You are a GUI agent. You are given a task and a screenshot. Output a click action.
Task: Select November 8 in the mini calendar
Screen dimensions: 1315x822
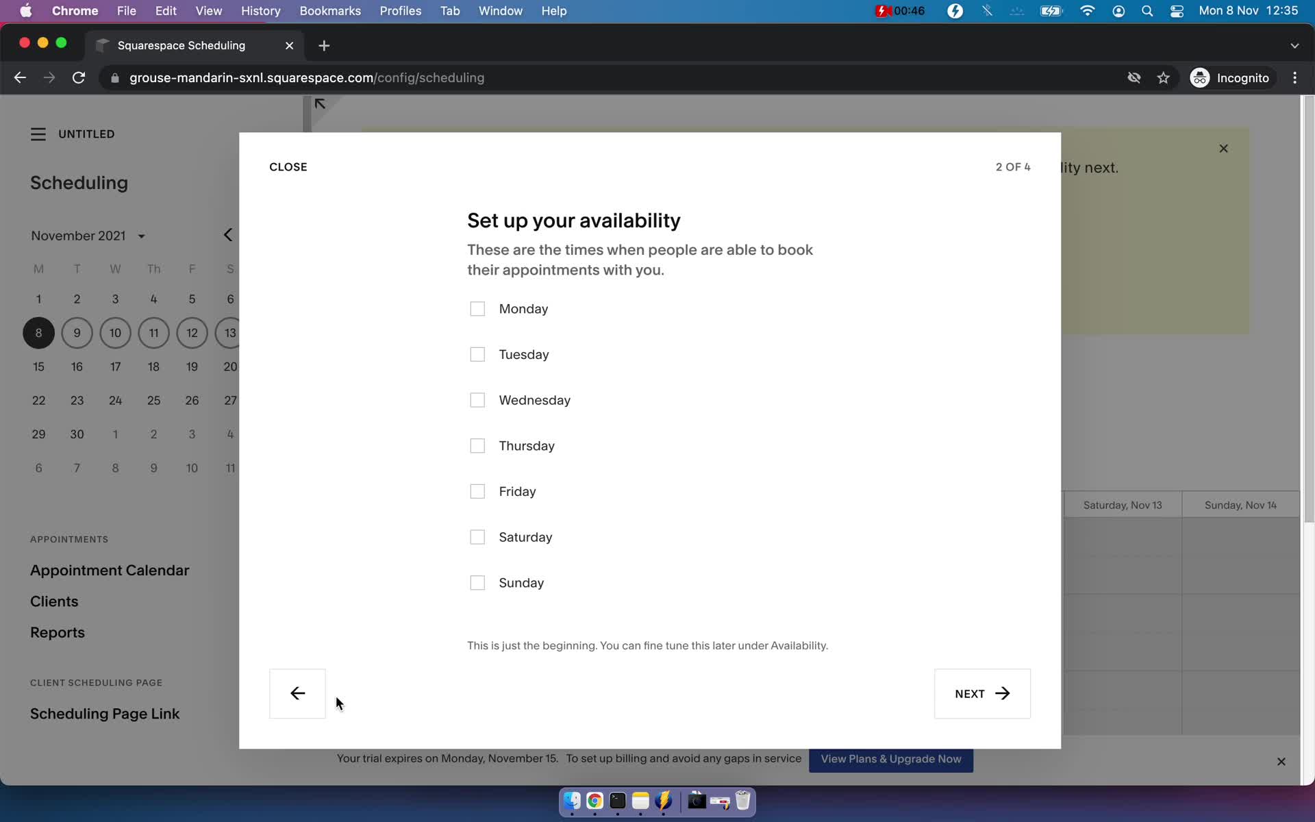click(x=38, y=333)
